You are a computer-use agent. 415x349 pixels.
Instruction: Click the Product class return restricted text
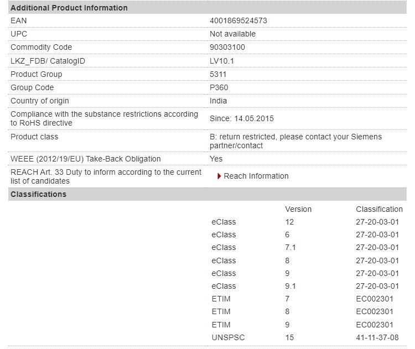click(x=295, y=141)
